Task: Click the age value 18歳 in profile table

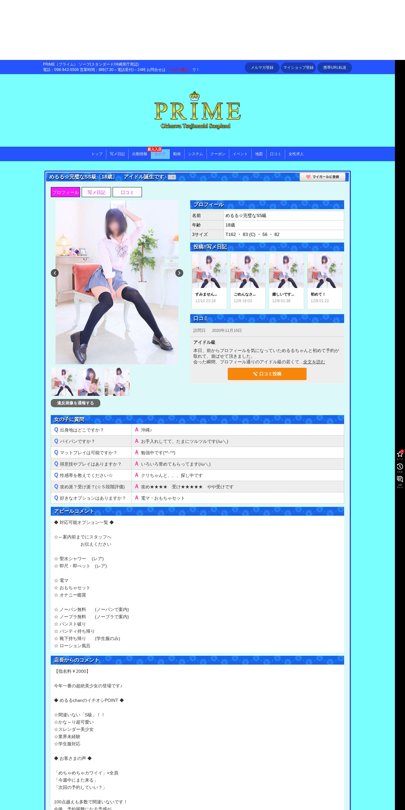Action: point(230,225)
